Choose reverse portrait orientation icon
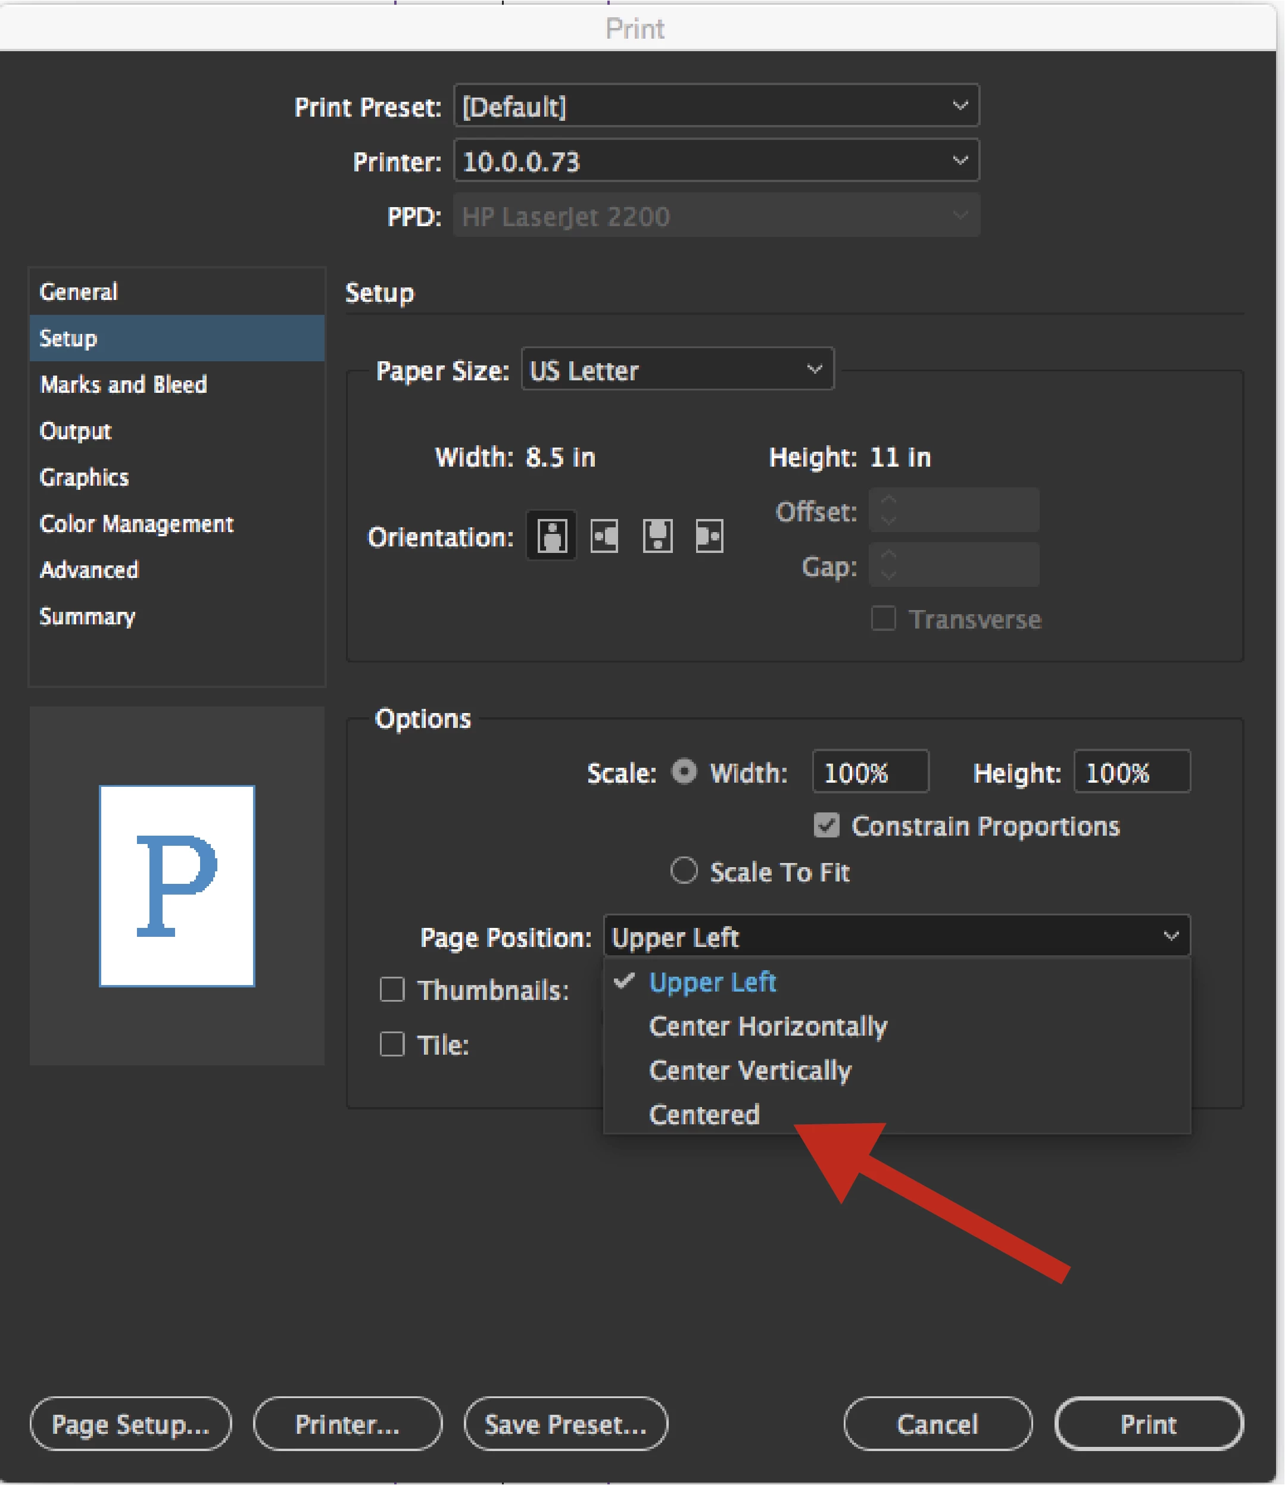Image resolution: width=1285 pixels, height=1485 pixels. coord(657,536)
